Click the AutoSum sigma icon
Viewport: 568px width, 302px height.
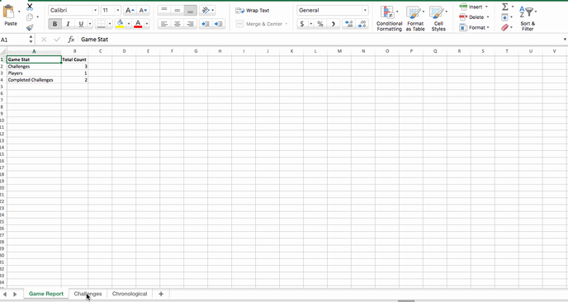point(505,7)
